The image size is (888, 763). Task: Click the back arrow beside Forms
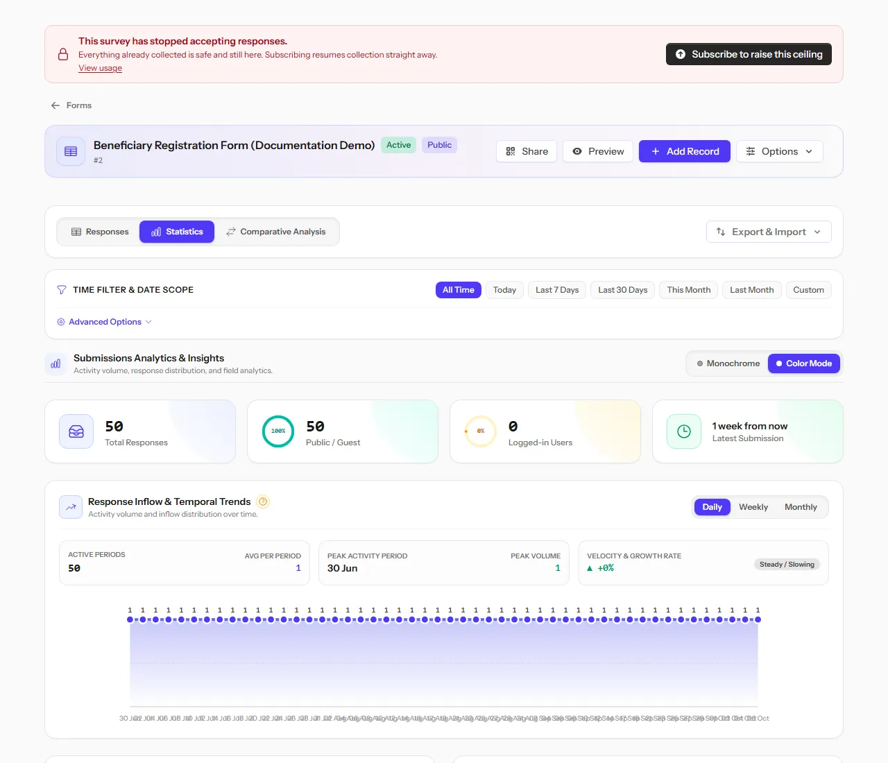(55, 105)
